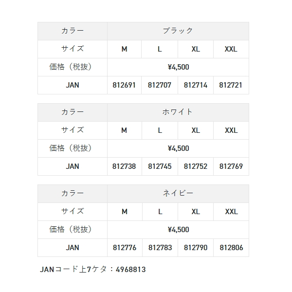Viewport: 292px width, 292px height.
Task: Click JAN code 812738 for white M
Action: (x=124, y=166)
